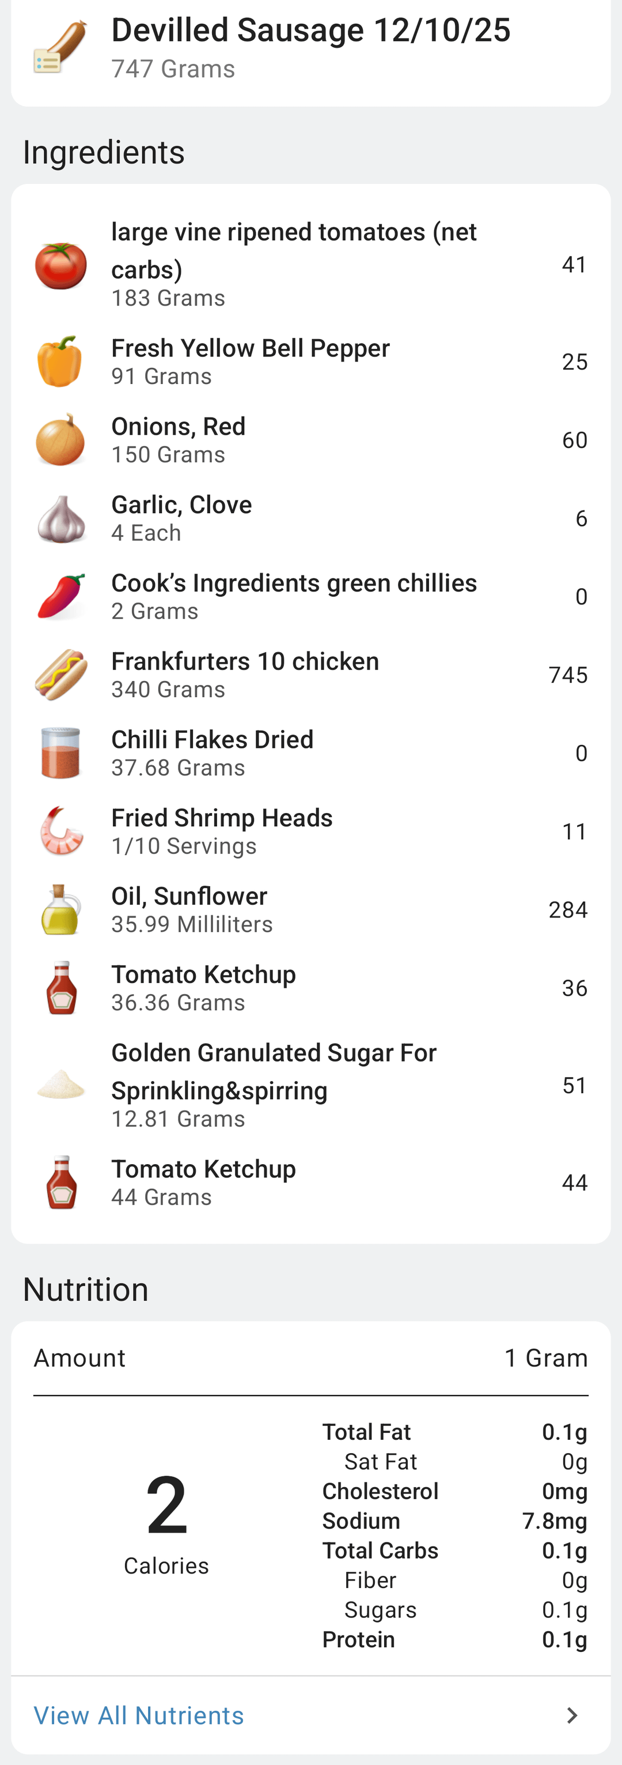The height and width of the screenshot is (1765, 622).
Task: Tap the yellow bell pepper icon
Action: pyautogui.click(x=60, y=362)
